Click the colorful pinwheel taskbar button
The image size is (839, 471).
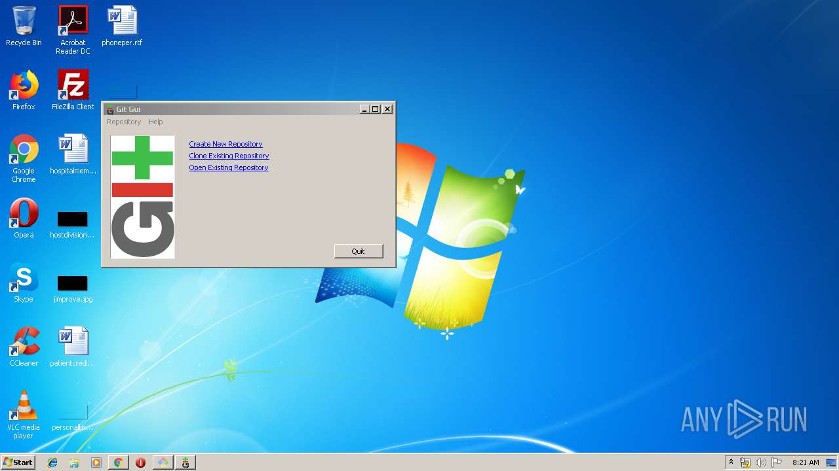click(x=163, y=462)
